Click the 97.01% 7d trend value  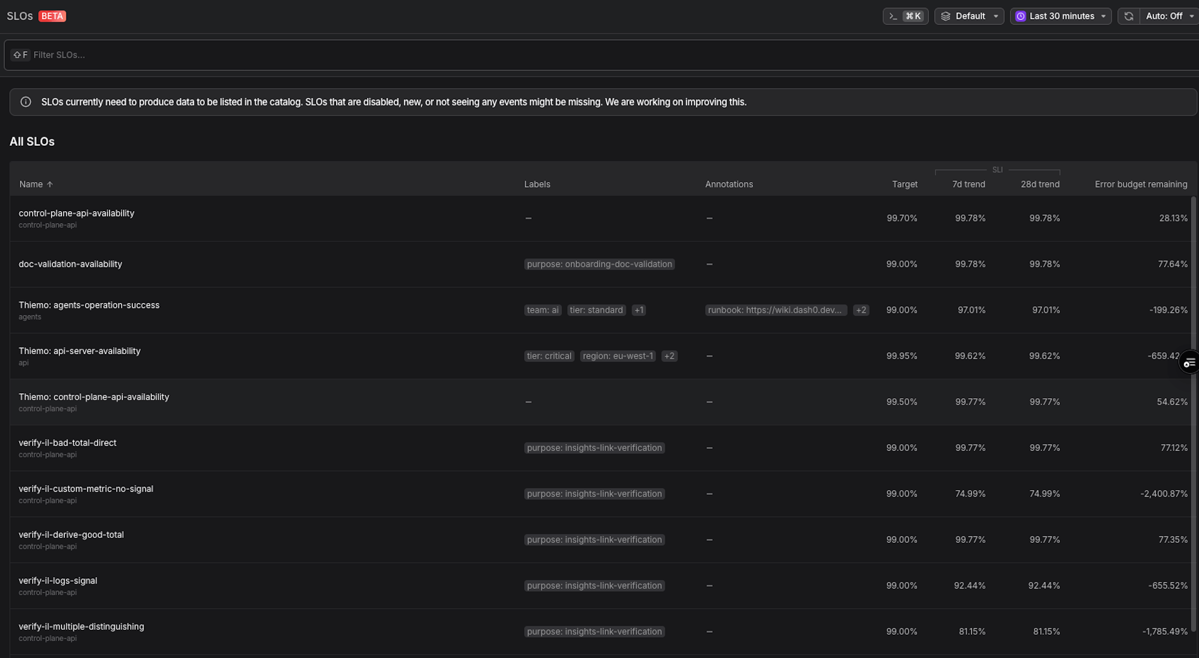(x=971, y=310)
